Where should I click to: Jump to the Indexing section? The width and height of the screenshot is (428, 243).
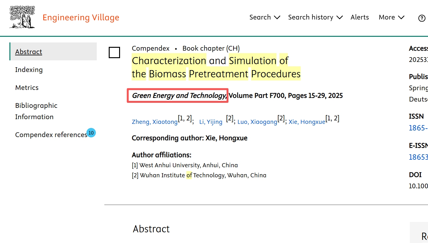(29, 69)
